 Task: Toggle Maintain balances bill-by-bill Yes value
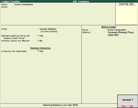tap(41, 36)
